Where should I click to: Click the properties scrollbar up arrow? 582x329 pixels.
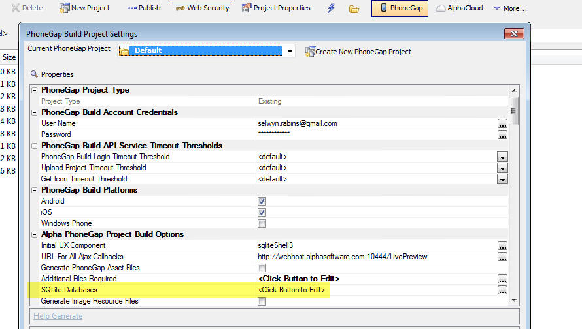(514, 91)
